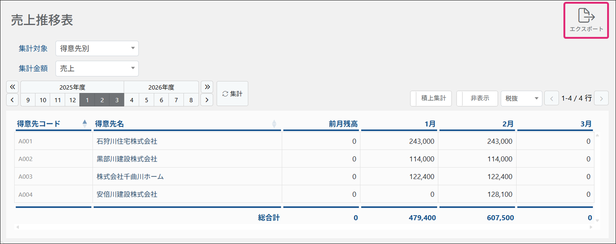
Task: Click the Export (エクスポート) icon
Action: point(586,20)
